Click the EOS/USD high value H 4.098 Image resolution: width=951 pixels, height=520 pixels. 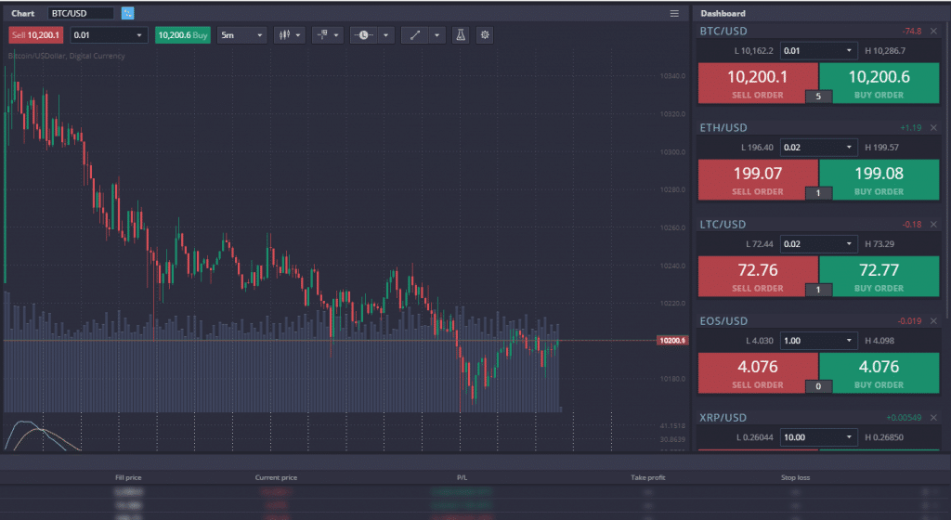tap(879, 341)
